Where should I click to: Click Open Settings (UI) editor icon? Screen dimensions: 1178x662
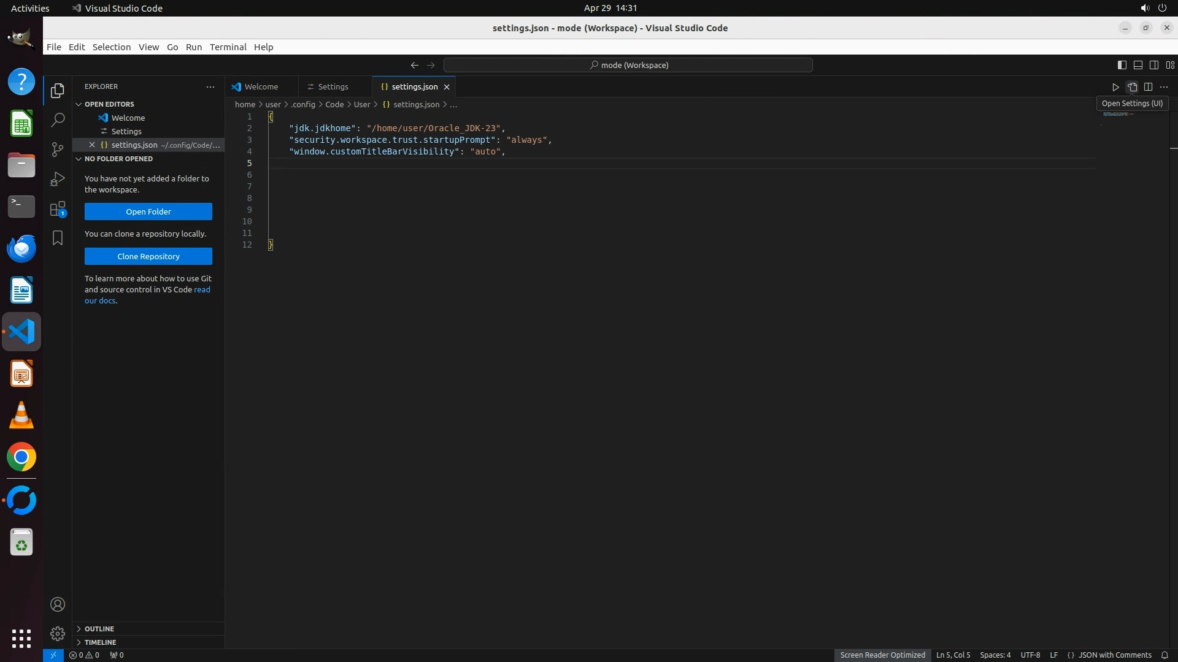point(1132,87)
